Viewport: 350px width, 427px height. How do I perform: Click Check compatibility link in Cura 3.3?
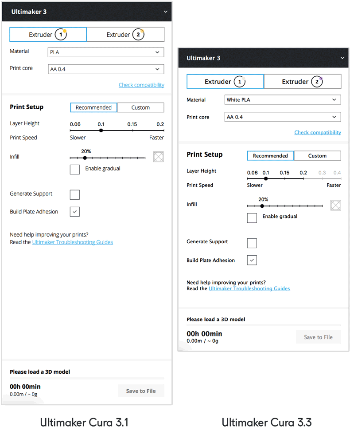318,132
